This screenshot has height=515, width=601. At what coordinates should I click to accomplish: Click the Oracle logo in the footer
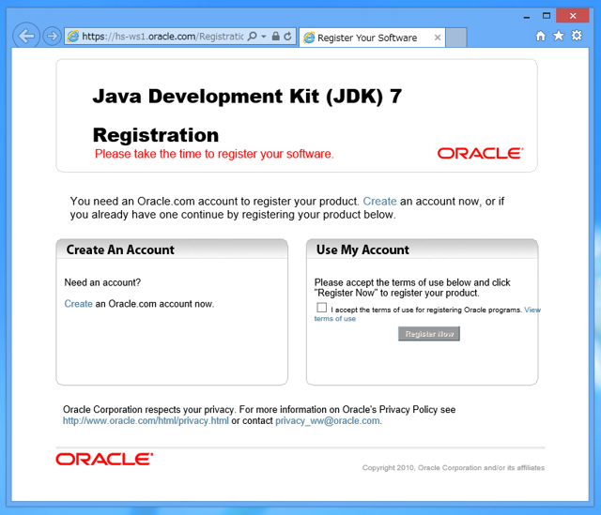[104, 459]
